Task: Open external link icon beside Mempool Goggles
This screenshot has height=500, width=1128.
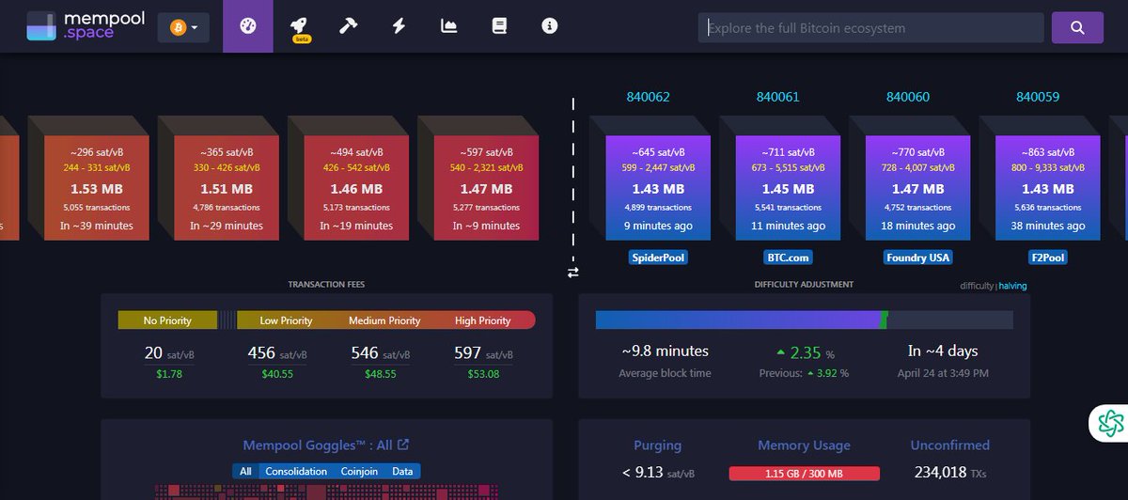Action: [x=403, y=445]
